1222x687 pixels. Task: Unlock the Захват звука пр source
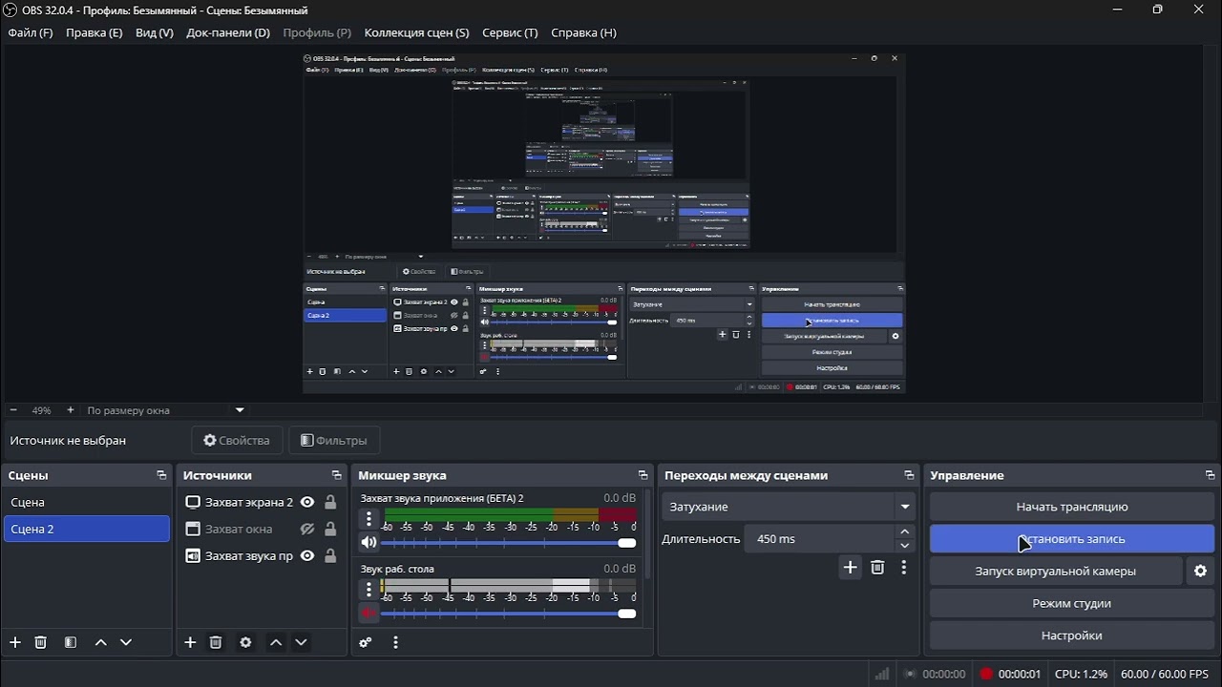pyautogui.click(x=330, y=555)
